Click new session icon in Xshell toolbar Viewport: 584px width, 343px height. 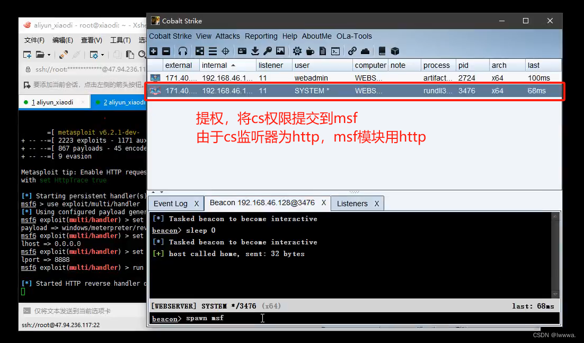[x=27, y=55]
